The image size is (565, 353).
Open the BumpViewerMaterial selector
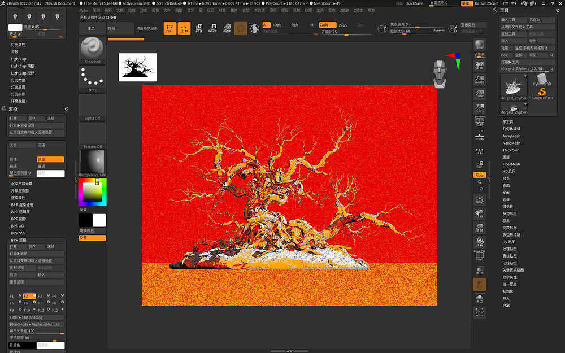[x=92, y=163]
